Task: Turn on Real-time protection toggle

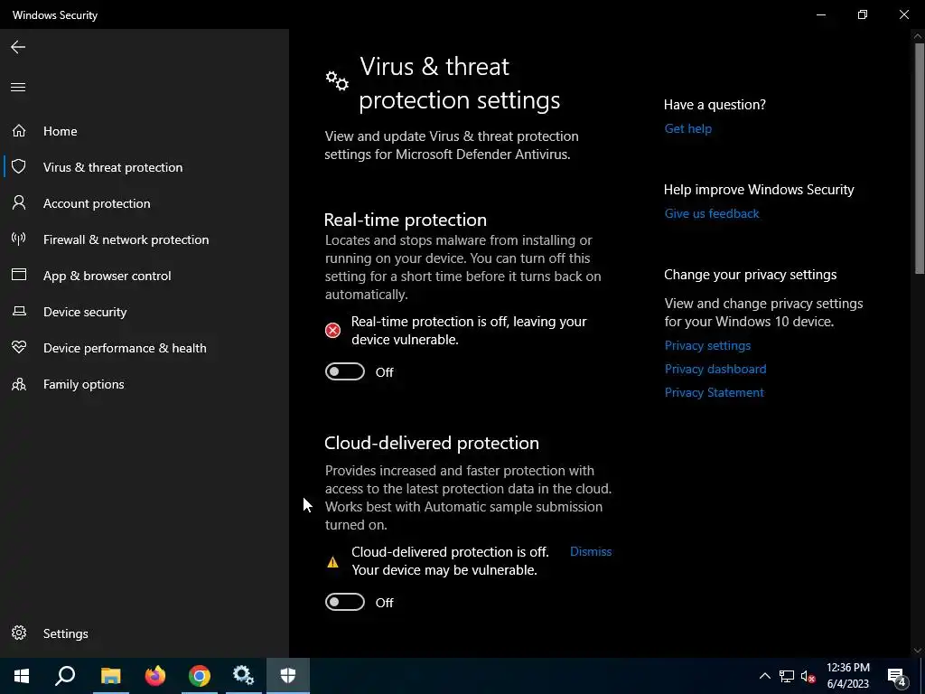Action: 345,371
